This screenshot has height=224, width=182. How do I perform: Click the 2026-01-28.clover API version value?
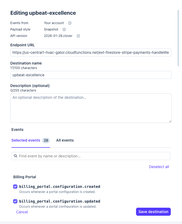58,36
